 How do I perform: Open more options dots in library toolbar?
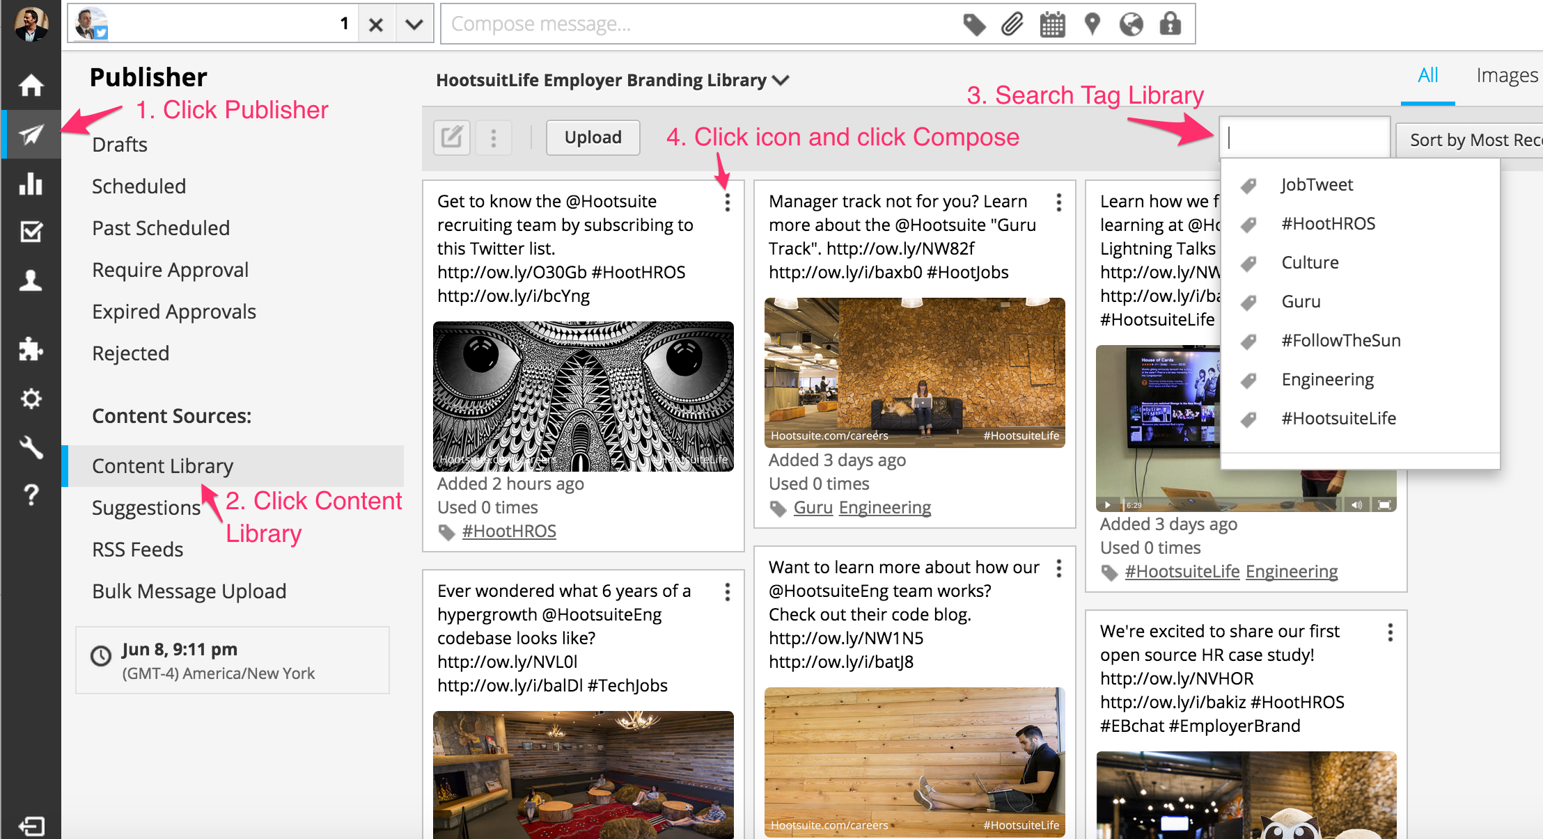(x=494, y=137)
